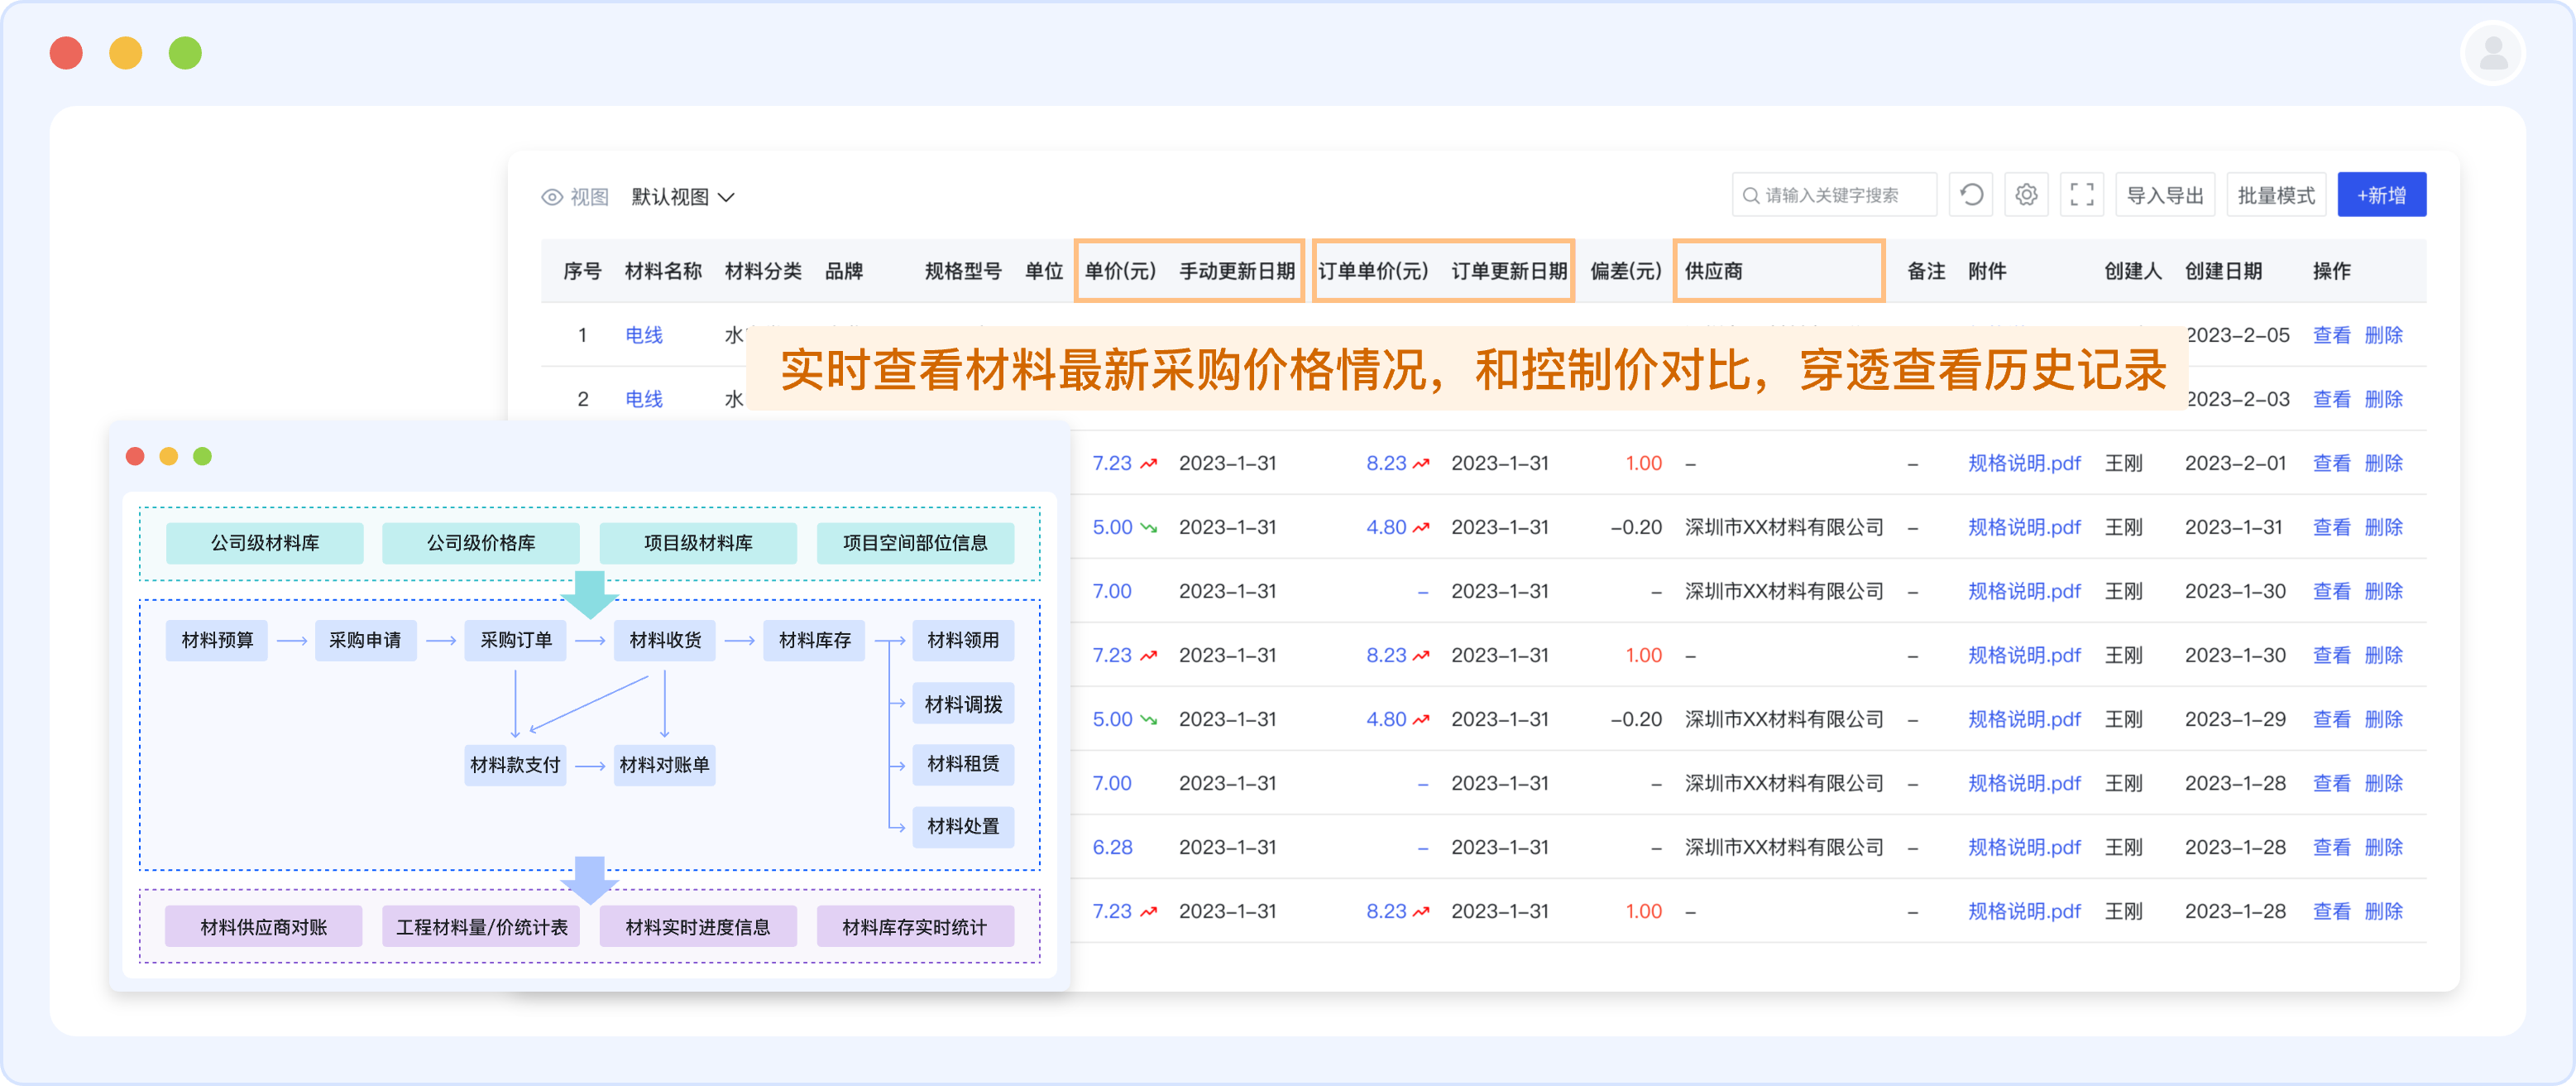2576x1086 pixels.
Task: Open 规格说明.pdf in the 2023-2-01 row
Action: 2024,464
